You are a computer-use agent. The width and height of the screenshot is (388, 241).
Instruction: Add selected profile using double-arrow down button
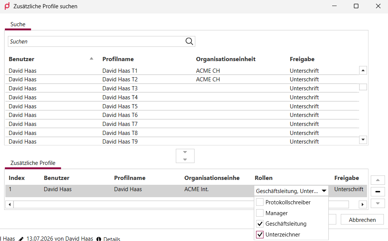pyautogui.click(x=185, y=156)
